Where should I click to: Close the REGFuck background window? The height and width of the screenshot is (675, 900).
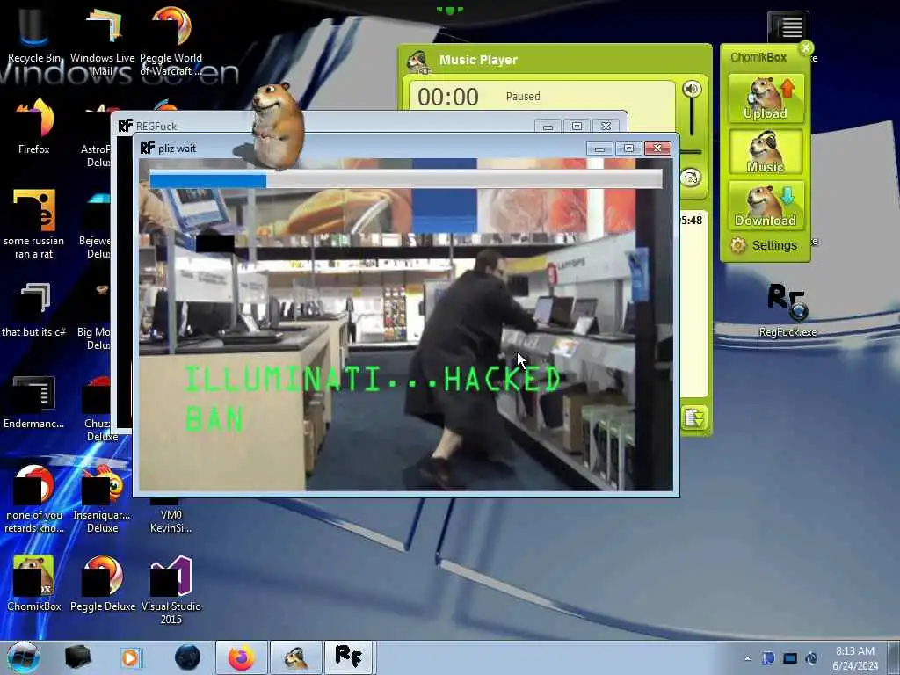click(606, 126)
